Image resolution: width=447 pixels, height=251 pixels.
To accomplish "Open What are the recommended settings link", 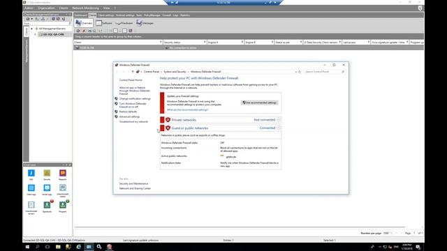I will click(187, 110).
